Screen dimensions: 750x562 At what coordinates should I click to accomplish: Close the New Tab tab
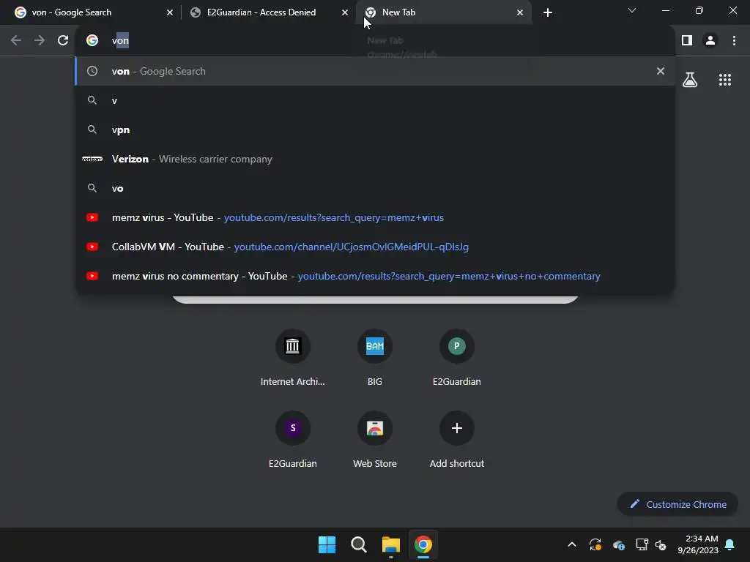(x=520, y=12)
